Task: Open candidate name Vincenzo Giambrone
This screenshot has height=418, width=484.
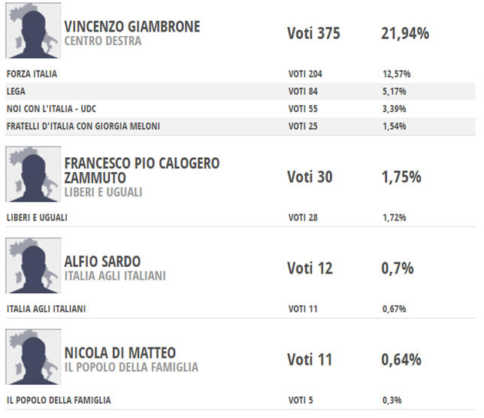Action: 132,26
